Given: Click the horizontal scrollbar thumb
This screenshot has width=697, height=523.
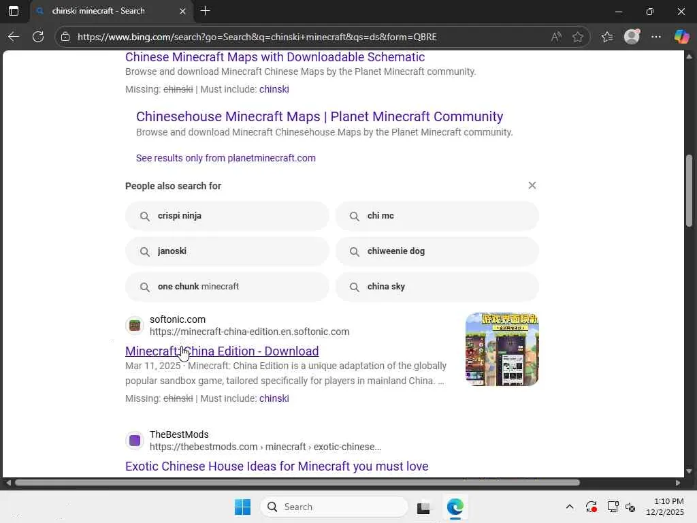Looking at the screenshot, I should (297, 483).
